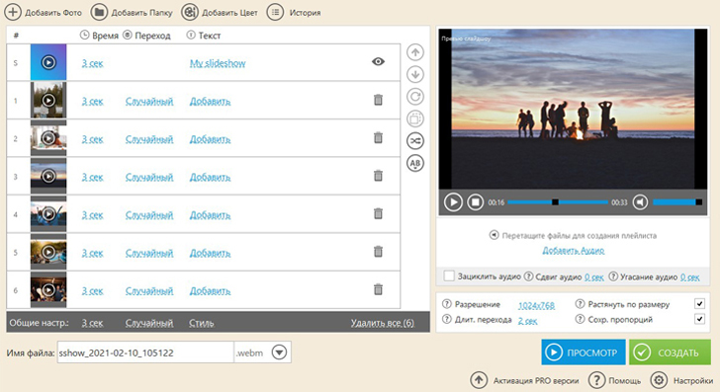Stop the slideshow preview playback
This screenshot has height=392, width=720.
point(476,201)
